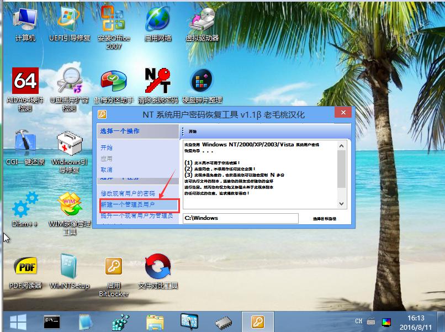
Task: Launch the UEFI boot repair shortcut
Action: coord(70,24)
